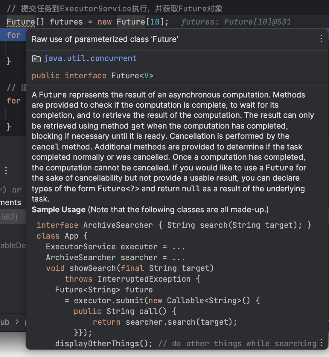
Task: Click the 'futures' variable name in the declaration
Action: pyautogui.click(x=66, y=22)
